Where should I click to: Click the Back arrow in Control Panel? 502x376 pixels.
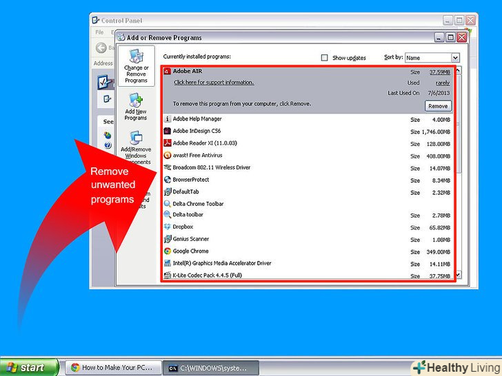click(x=101, y=48)
